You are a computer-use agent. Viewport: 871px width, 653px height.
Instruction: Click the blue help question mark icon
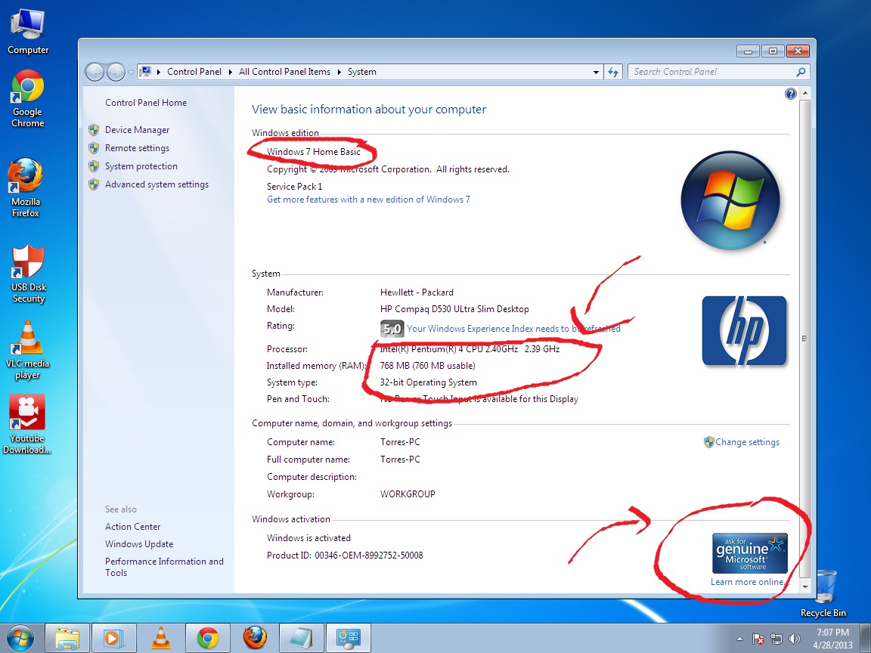[790, 94]
